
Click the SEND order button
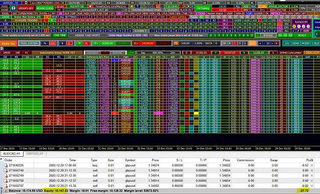click(x=296, y=43)
